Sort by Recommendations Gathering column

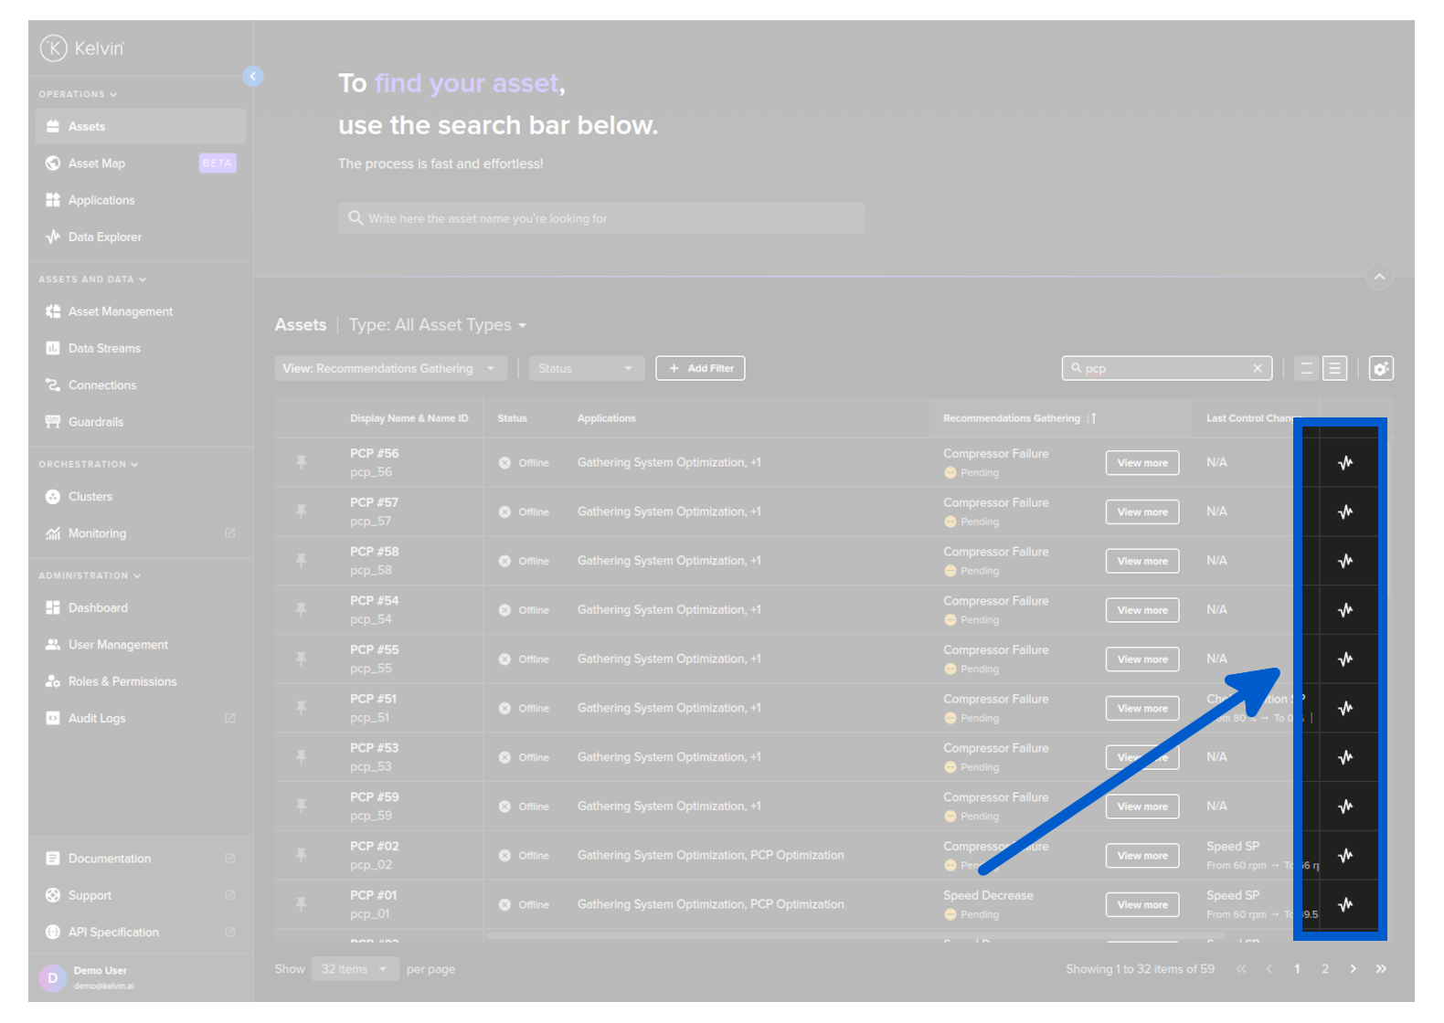[x=1091, y=418]
